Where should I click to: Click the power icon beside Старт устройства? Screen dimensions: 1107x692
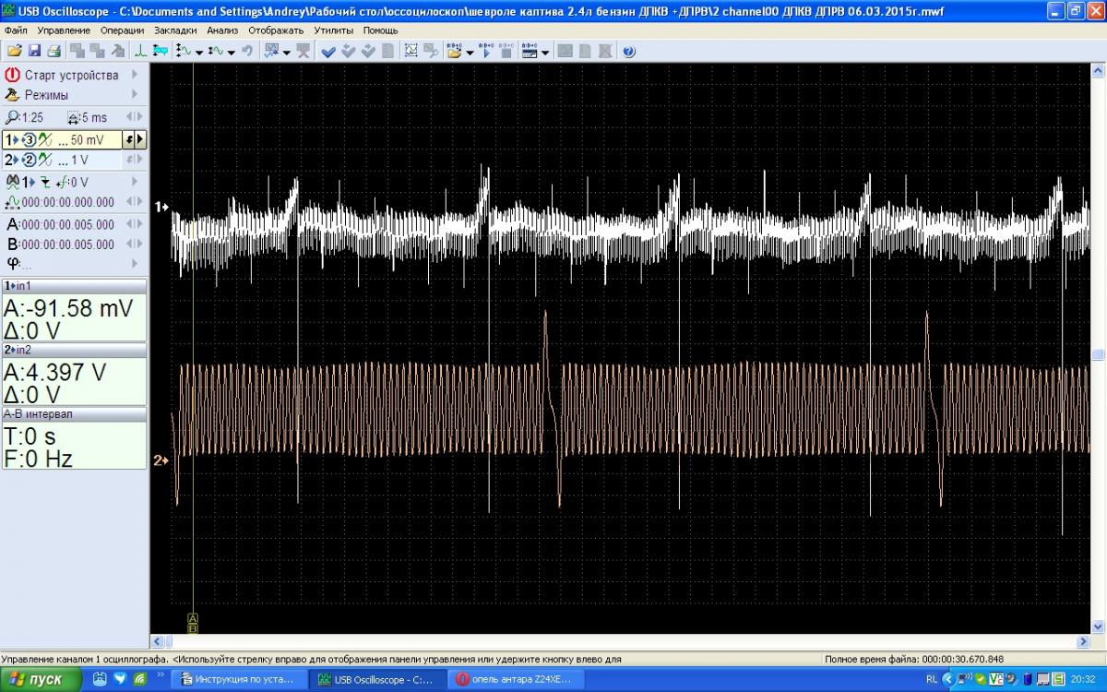tap(12, 75)
